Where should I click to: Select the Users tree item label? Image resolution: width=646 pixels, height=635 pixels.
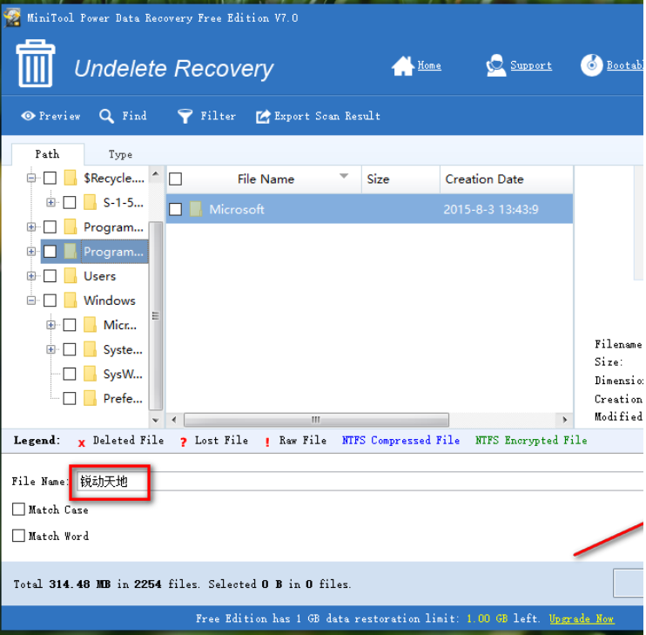[x=100, y=276]
